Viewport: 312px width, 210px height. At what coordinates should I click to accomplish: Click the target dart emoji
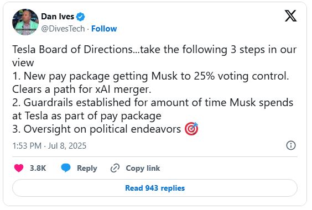coord(191,129)
